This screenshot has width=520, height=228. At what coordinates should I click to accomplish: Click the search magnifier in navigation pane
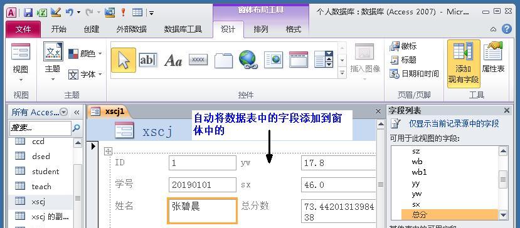pos(77,128)
